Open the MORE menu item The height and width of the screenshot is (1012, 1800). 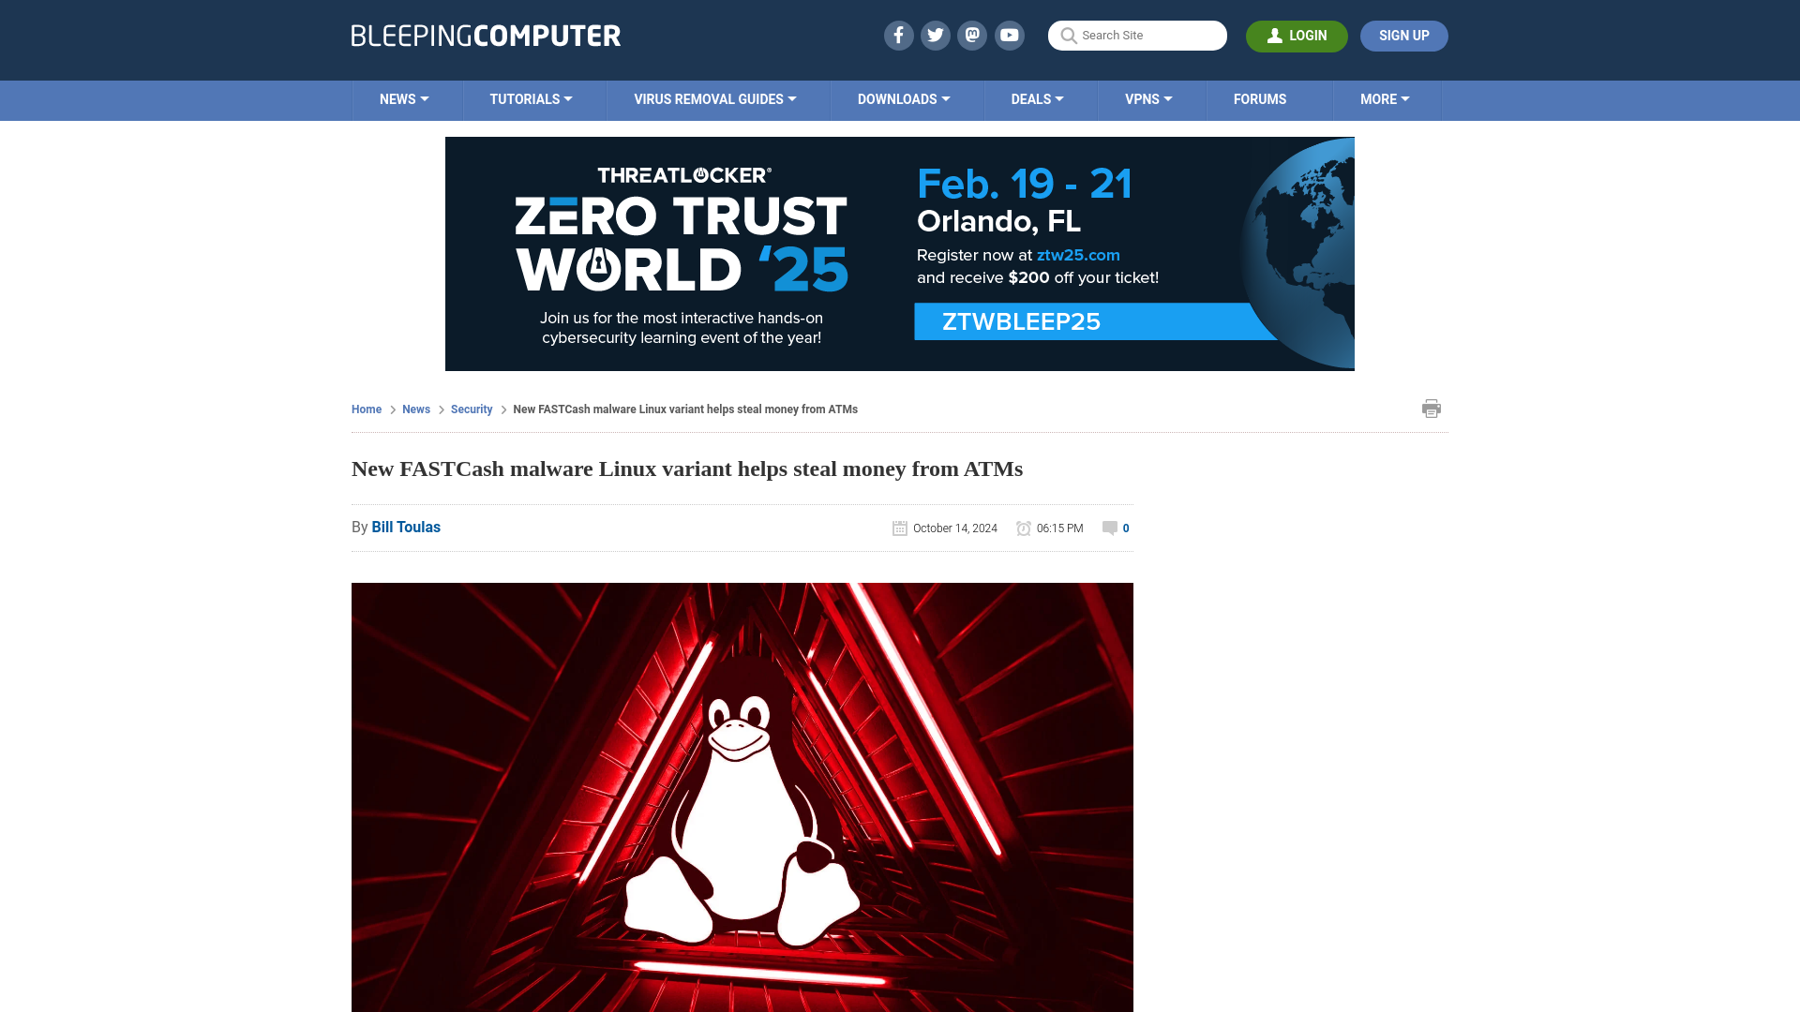click(1385, 98)
